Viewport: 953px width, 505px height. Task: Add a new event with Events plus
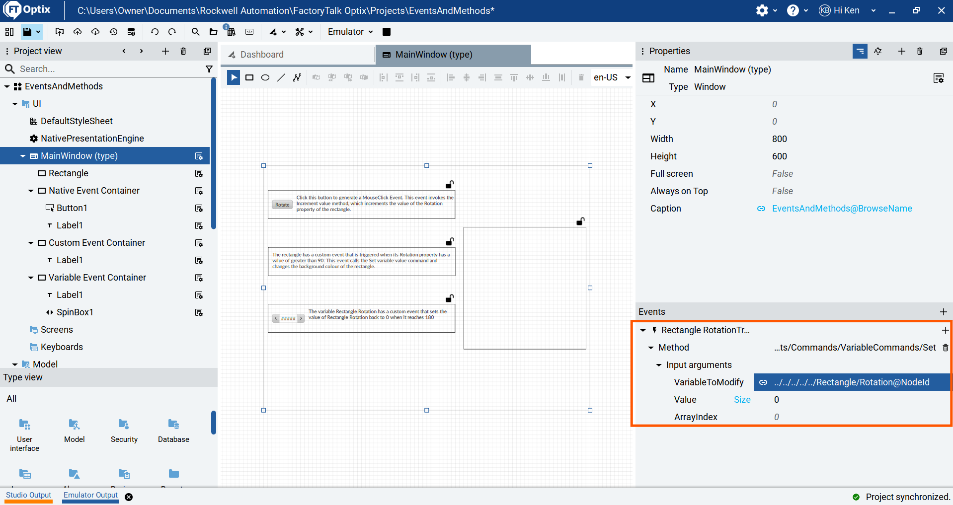[x=944, y=312]
